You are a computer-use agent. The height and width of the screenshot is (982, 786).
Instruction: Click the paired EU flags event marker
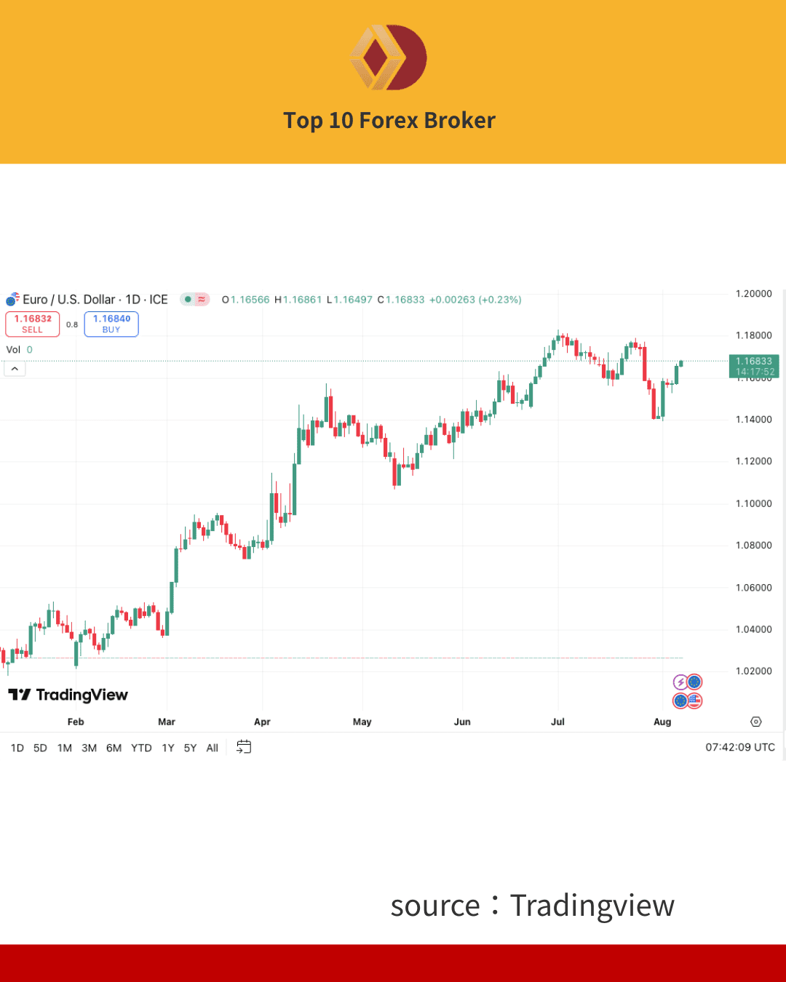click(x=680, y=700)
